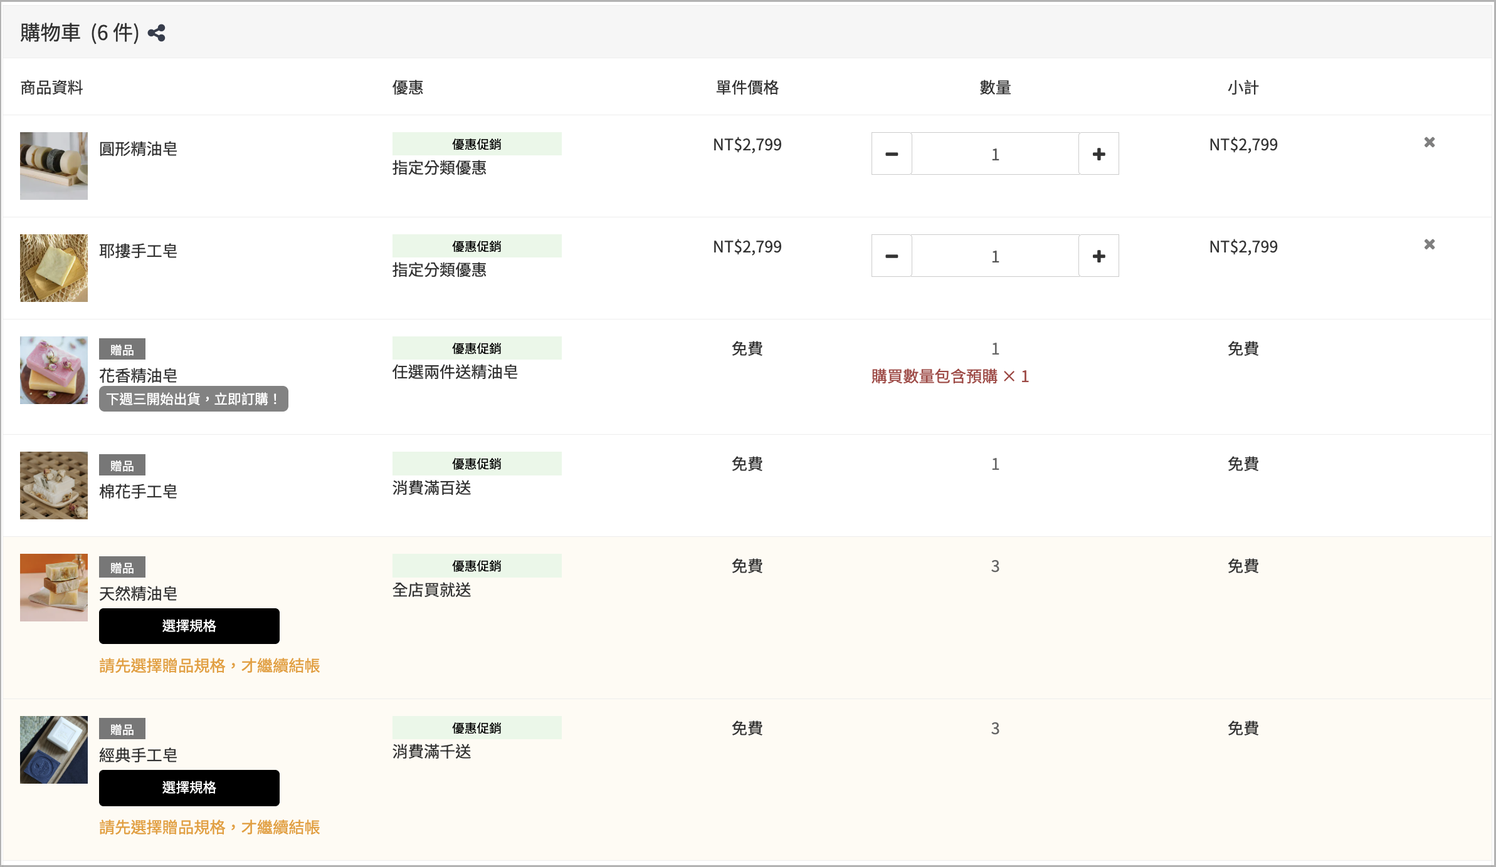Open 耶摟手工皂 product thumbnail

pyautogui.click(x=54, y=268)
